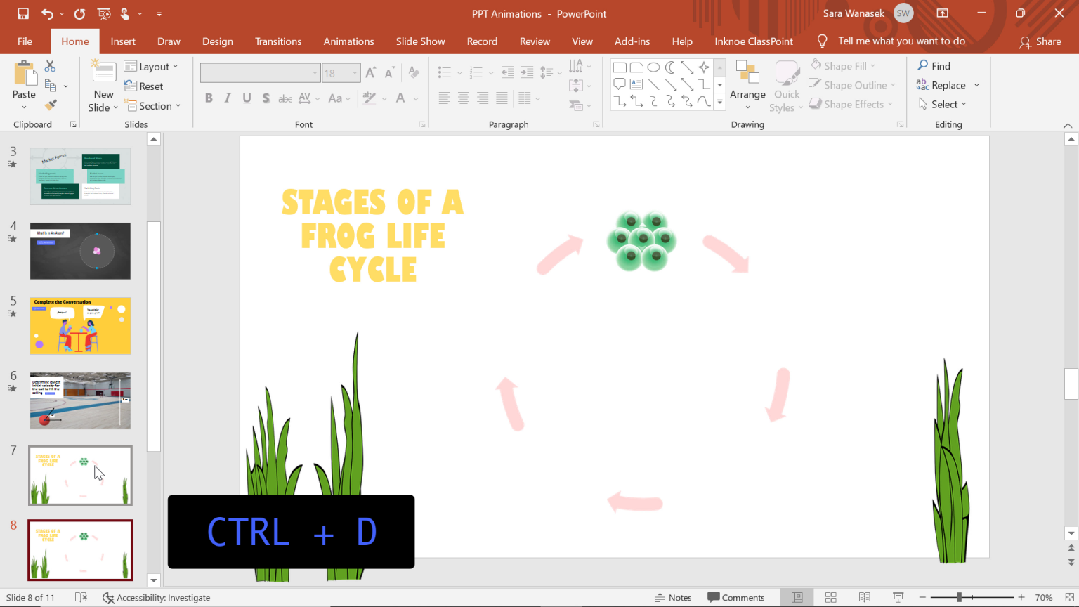Screen dimensions: 1079x607
Task: Click the zoom slider handle
Action: 959,597
